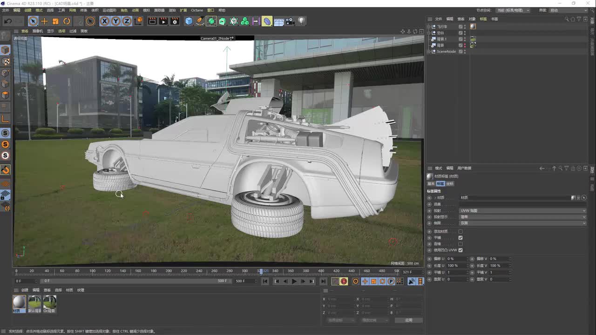The width and height of the screenshot is (596, 335).
Task: Uncheck the 使用凹凸 UVW checkbox
Action: [461, 250]
